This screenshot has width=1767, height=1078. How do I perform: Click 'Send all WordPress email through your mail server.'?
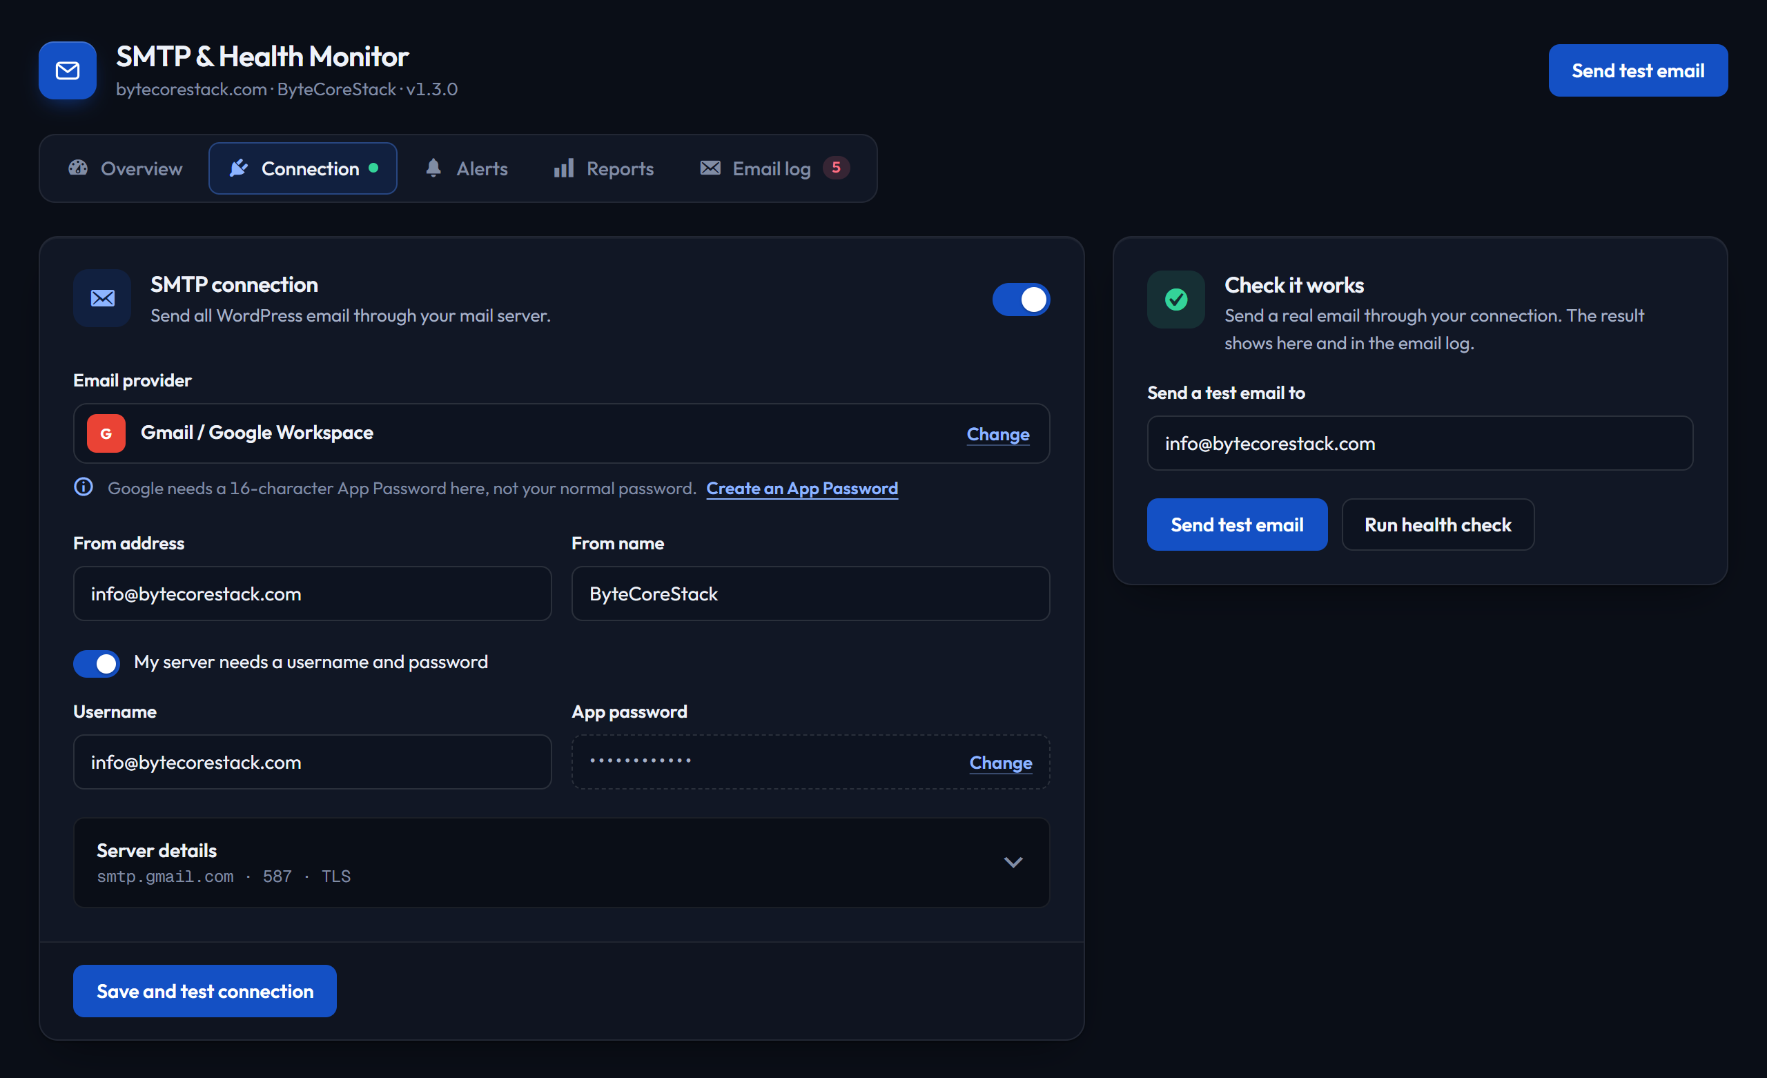coord(351,315)
